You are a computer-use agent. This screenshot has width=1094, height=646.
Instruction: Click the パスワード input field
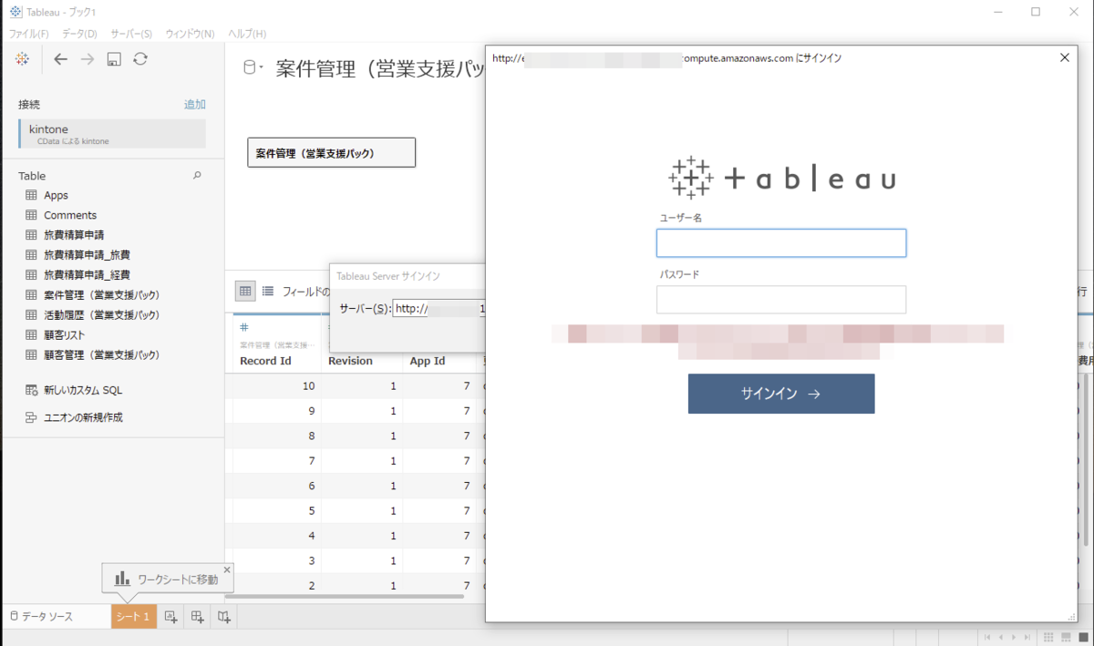pyautogui.click(x=781, y=300)
